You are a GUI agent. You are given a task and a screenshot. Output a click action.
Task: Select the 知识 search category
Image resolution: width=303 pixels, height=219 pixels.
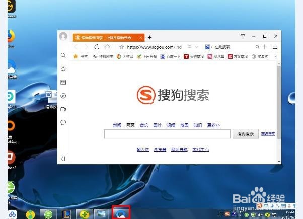(x=198, y=125)
